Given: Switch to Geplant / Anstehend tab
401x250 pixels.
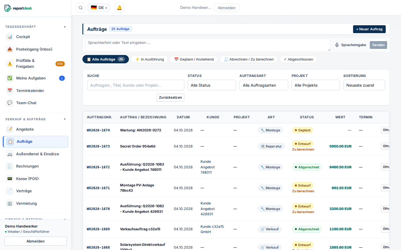Looking at the screenshot, I should tap(194, 59).
